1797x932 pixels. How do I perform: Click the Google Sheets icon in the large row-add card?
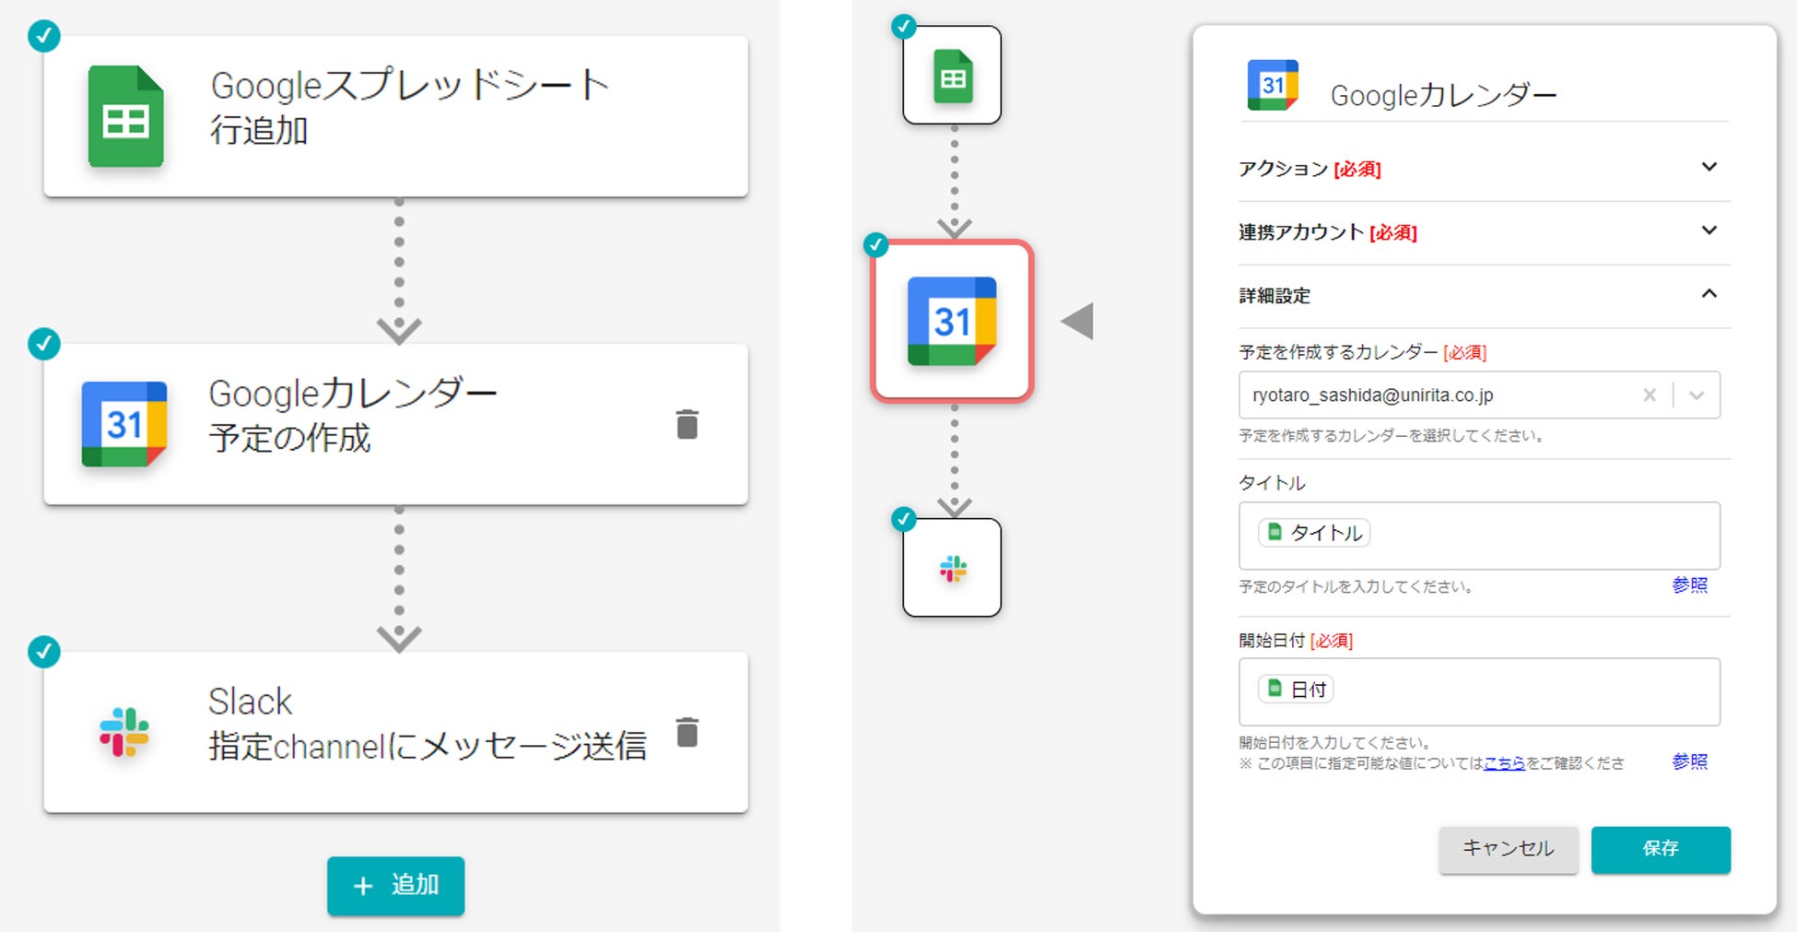pos(125,116)
